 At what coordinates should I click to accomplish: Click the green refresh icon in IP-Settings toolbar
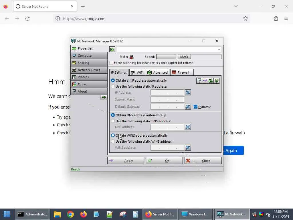pyautogui.click(x=211, y=80)
